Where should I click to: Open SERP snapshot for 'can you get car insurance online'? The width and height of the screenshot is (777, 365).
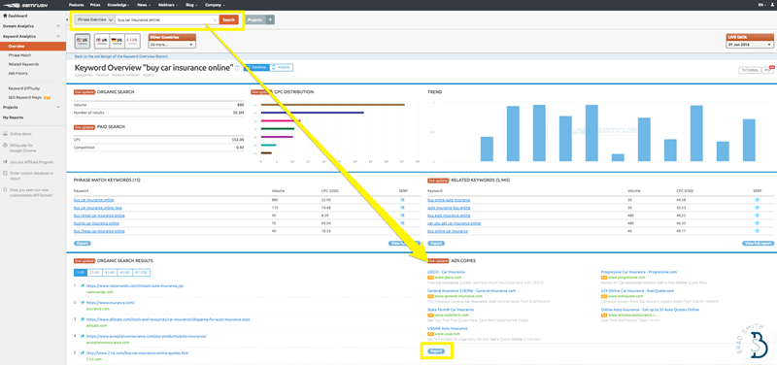coord(757,223)
